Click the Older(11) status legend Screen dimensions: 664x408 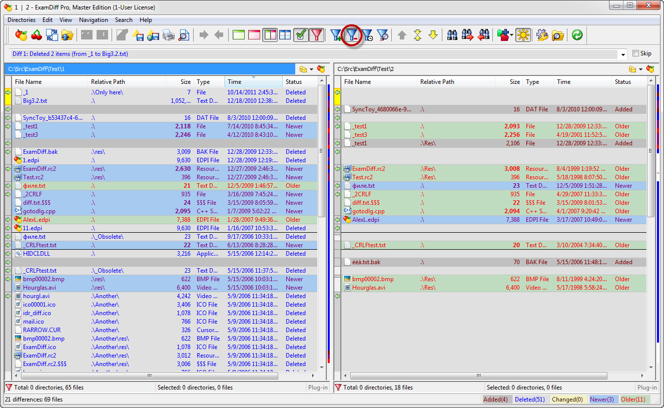point(634,400)
